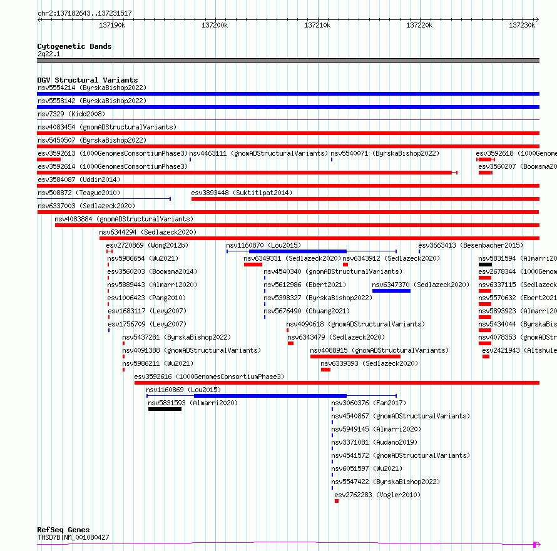Click the nsv5450507 (ByrskaBishop2022) label
The height and width of the screenshot is (551, 557).
(92, 140)
